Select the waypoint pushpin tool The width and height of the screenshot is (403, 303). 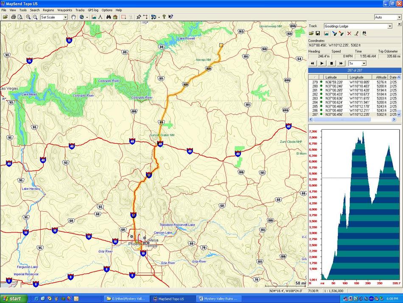(139, 17)
